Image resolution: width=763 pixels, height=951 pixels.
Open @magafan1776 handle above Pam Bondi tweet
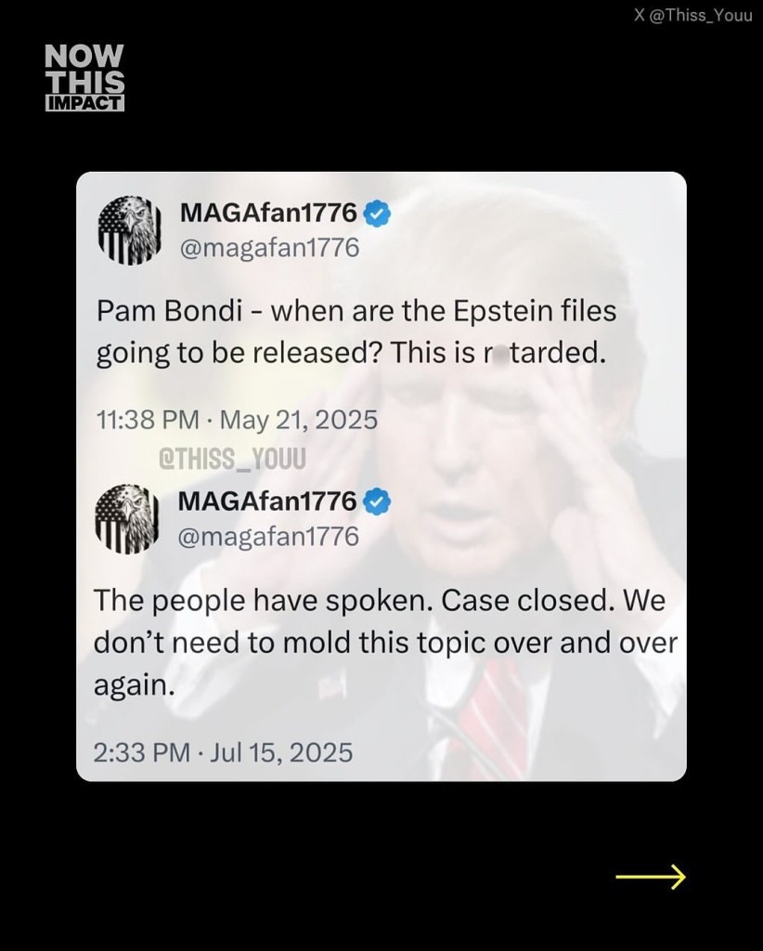click(x=268, y=248)
